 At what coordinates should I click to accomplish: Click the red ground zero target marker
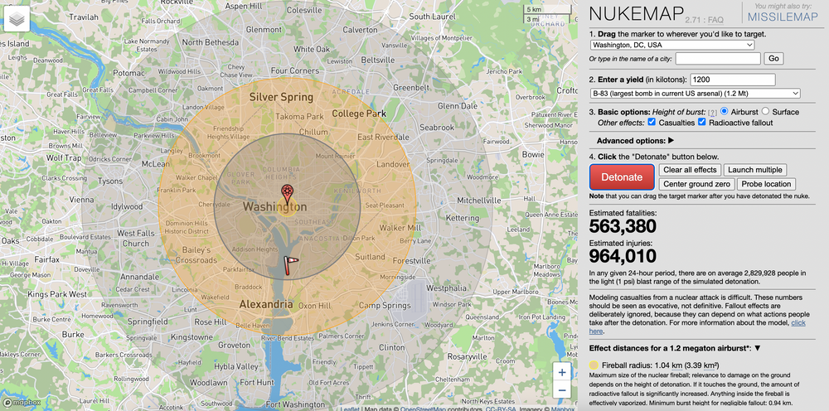tap(287, 195)
